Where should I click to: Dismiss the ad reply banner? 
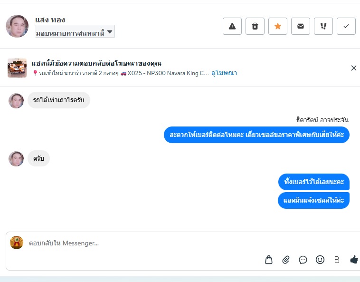pyautogui.click(x=353, y=68)
